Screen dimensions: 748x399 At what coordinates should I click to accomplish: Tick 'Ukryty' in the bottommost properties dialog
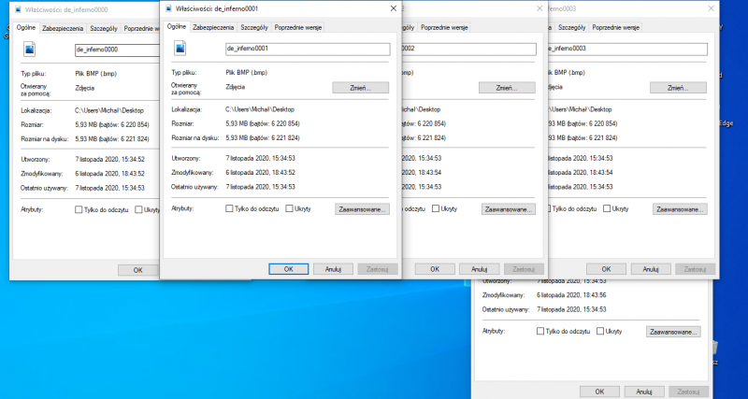pos(599,331)
